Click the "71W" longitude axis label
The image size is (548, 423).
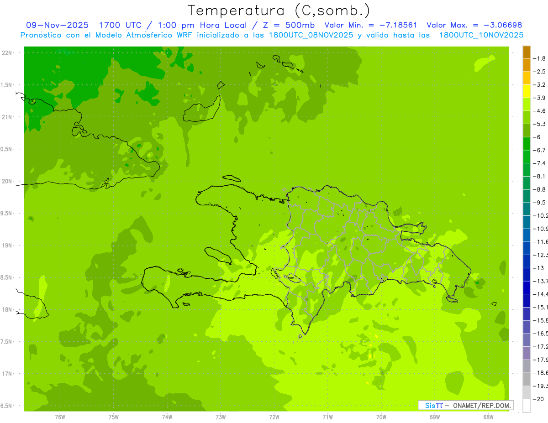pos(327,417)
